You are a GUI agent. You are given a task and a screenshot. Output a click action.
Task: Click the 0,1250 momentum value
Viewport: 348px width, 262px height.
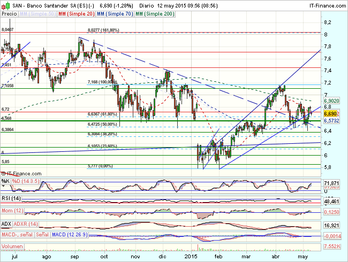click(x=331, y=212)
